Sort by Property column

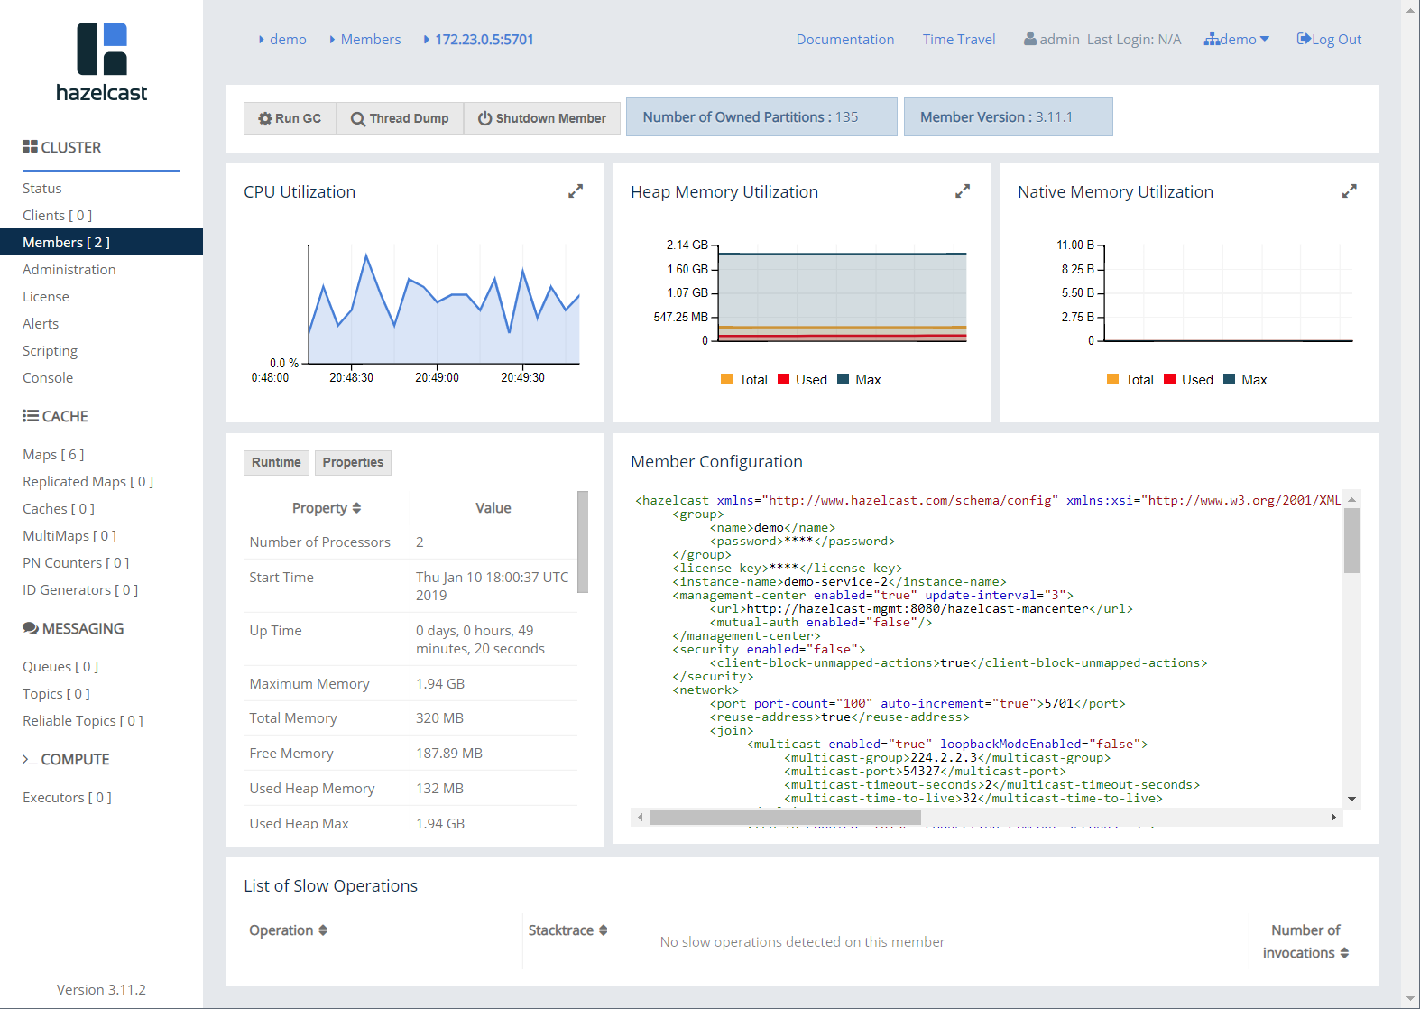point(326,508)
